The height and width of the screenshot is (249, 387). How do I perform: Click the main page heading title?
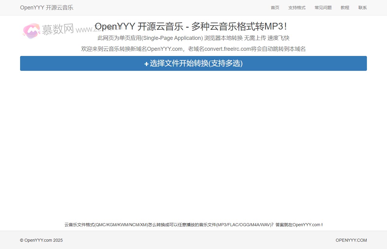[193, 26]
